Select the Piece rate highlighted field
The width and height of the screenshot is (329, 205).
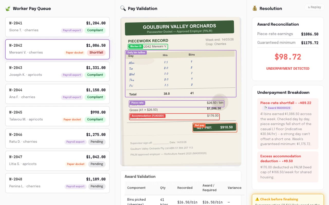point(177,104)
